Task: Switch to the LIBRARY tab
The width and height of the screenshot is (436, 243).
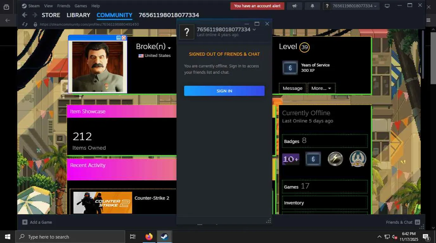Action: tap(78, 15)
